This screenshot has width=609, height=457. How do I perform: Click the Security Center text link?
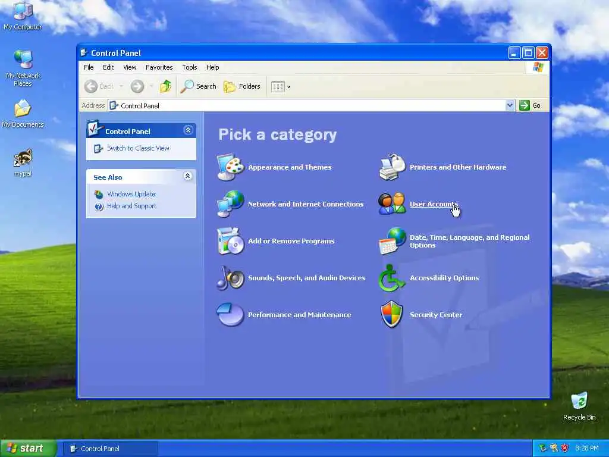pos(436,315)
